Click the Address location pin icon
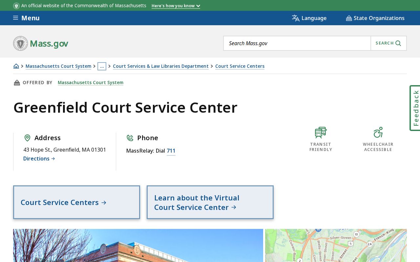Viewport: 420px width, 262px height. 27,138
